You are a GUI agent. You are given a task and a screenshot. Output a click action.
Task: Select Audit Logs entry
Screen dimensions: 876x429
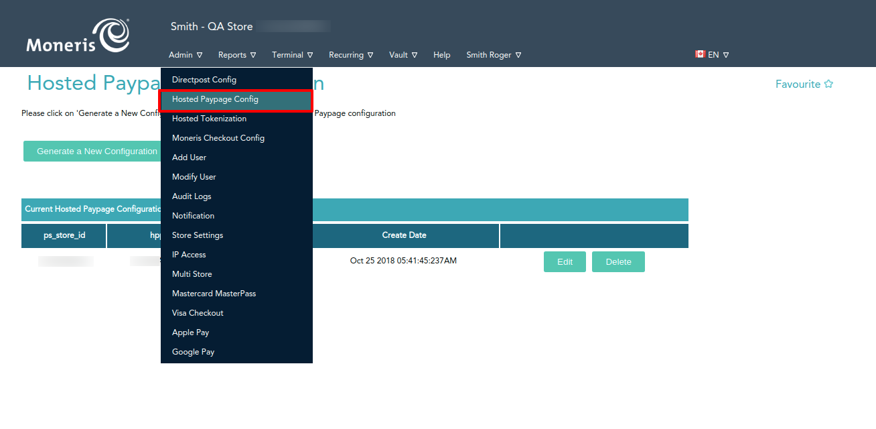(x=192, y=196)
